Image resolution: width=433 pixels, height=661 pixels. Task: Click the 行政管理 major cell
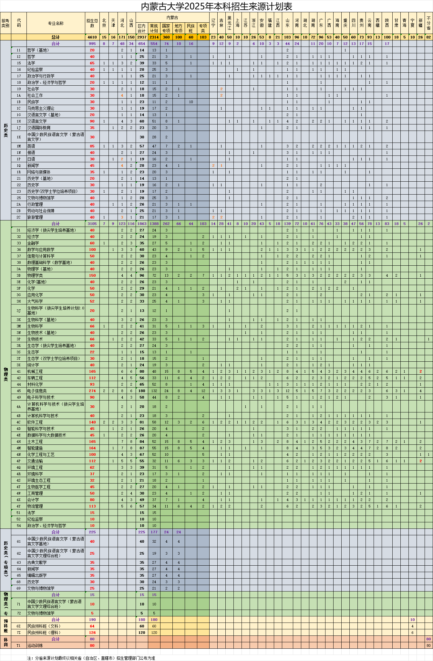[56, 204]
